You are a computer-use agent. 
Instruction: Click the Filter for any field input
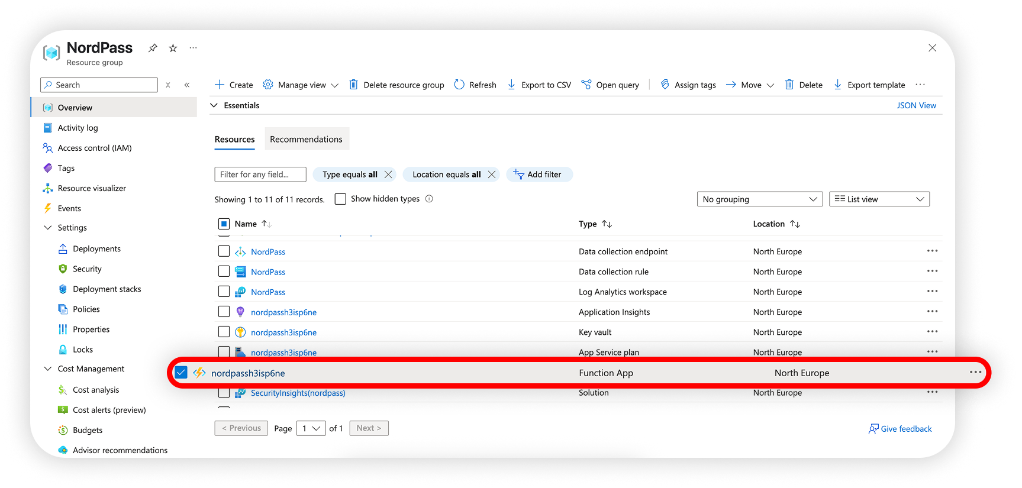pyautogui.click(x=260, y=174)
